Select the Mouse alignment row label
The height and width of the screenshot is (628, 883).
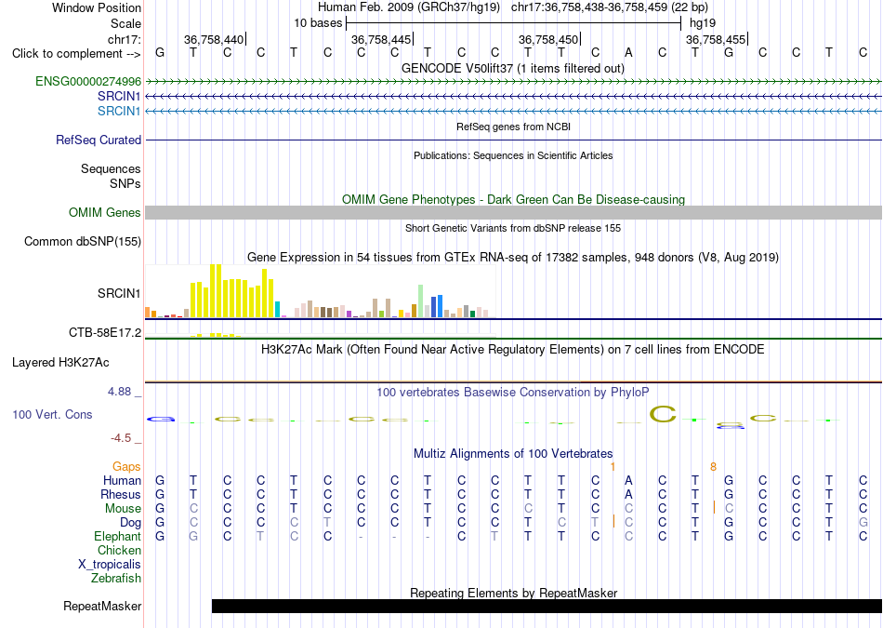point(123,509)
